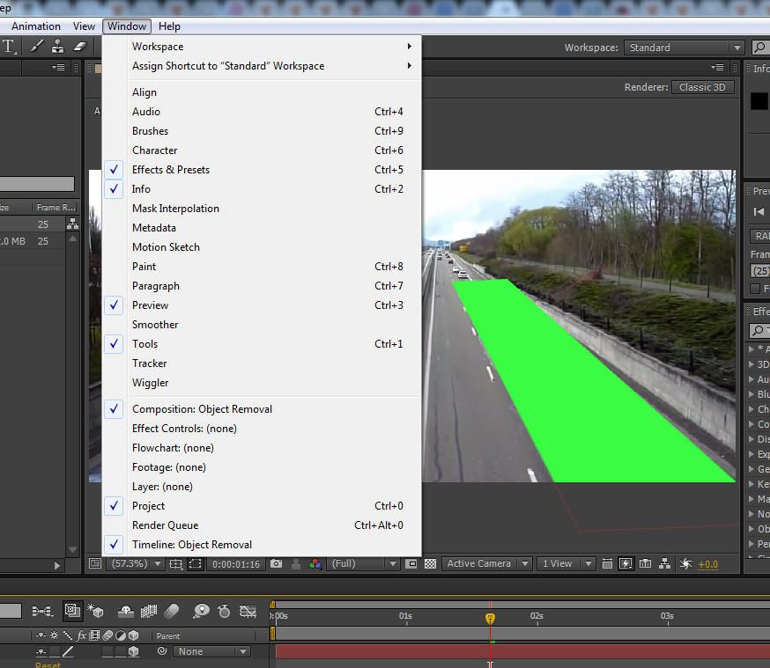Click the Reset link in timeline
Screen dimensions: 770x668
point(48,664)
